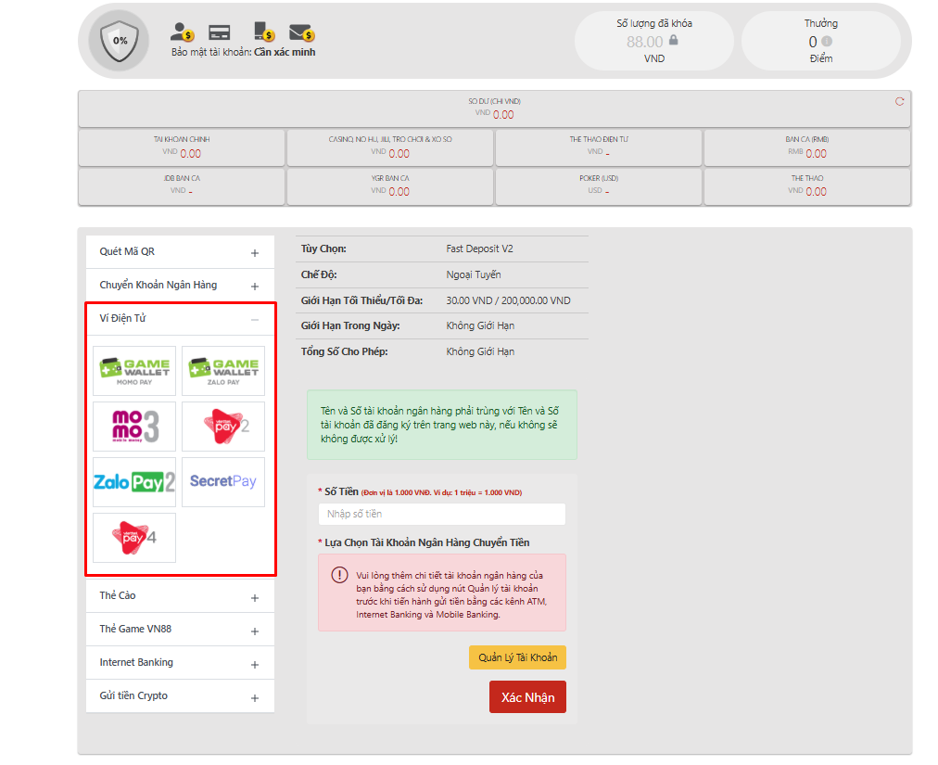Confirm deposit with Xác Nhận button
Viewport: 938px width, 765px height.
527,697
